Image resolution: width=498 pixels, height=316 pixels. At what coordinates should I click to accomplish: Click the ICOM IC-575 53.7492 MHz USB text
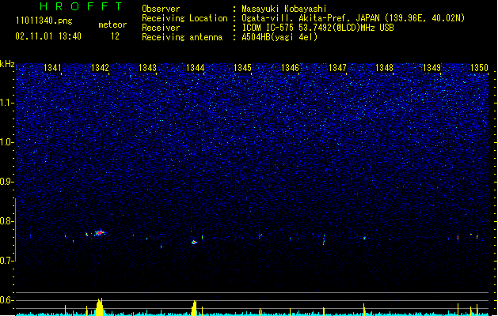318,28
